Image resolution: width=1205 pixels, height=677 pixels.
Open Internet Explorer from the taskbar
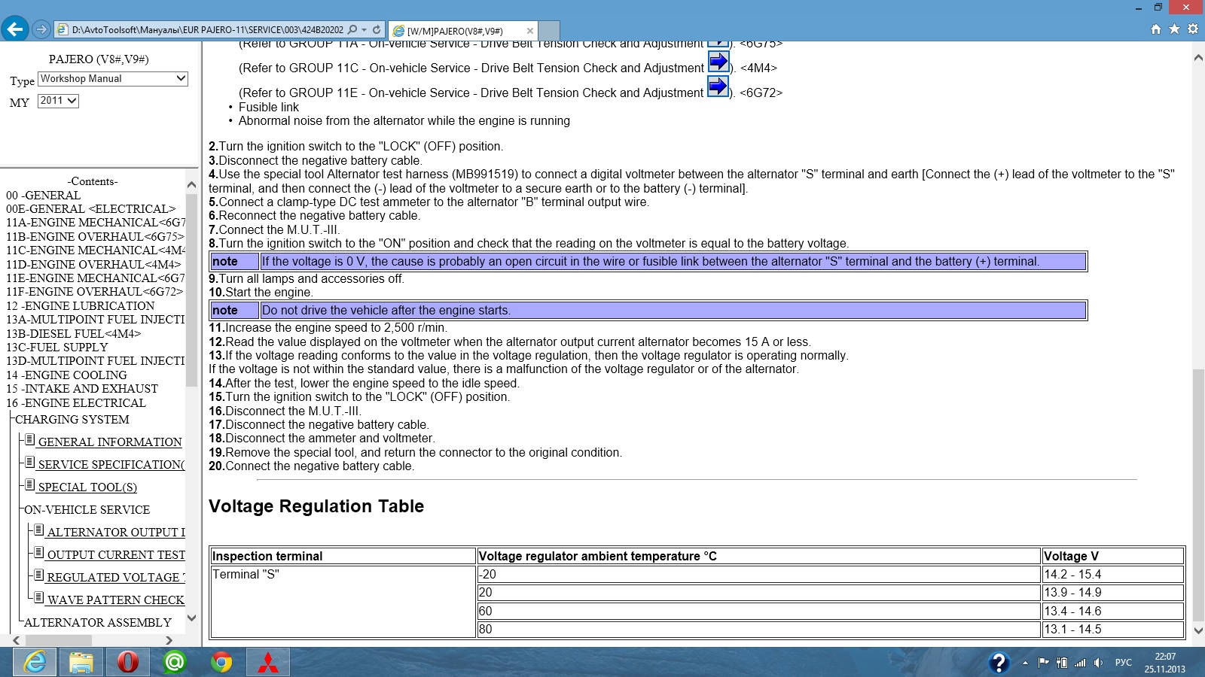(35, 662)
